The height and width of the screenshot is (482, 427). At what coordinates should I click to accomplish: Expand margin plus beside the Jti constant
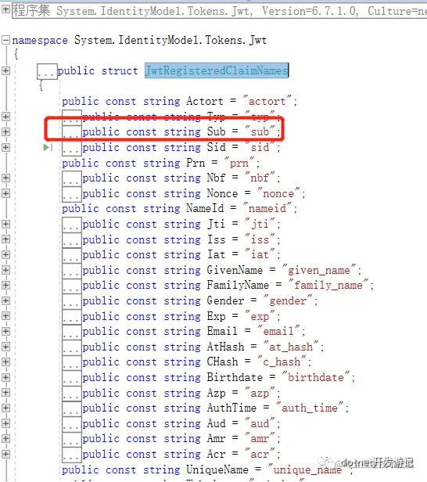pyautogui.click(x=5, y=224)
